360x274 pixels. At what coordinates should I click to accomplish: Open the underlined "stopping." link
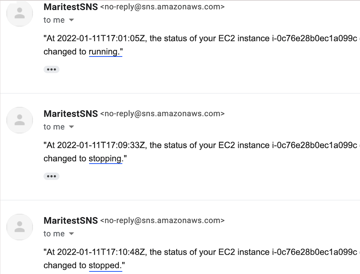(105, 159)
